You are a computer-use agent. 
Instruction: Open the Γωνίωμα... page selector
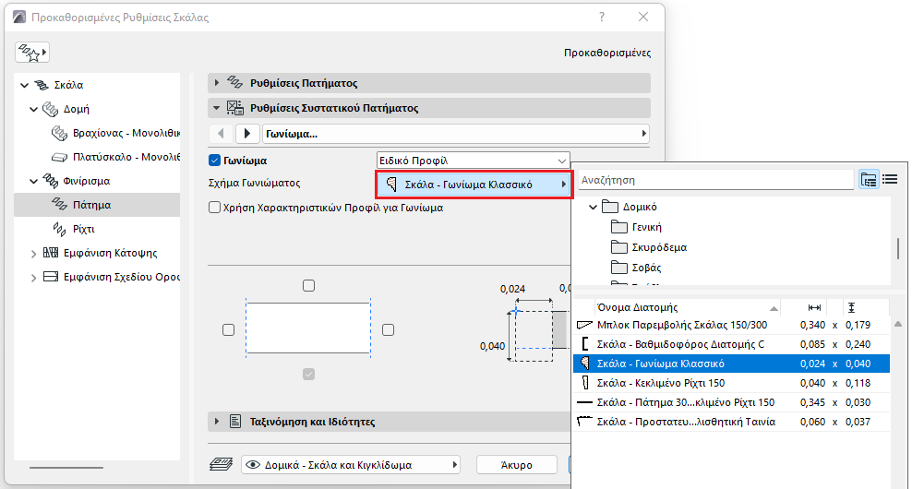455,134
